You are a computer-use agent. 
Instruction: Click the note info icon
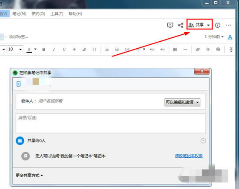tap(218, 25)
